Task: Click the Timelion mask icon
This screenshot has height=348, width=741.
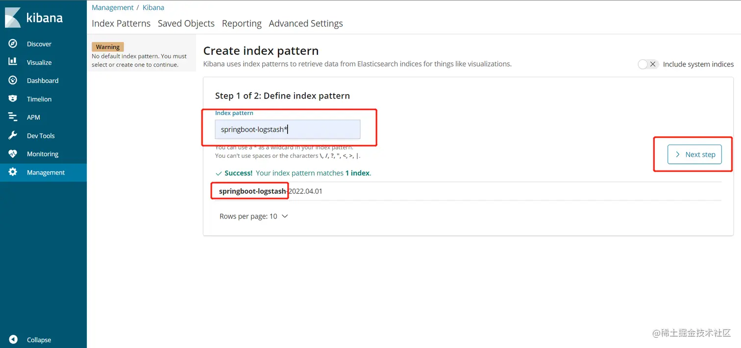Action: 13,99
